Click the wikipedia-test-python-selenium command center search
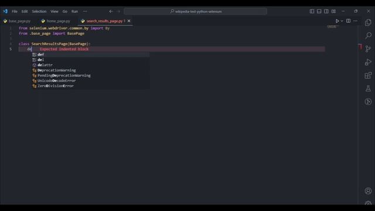 pyautogui.click(x=195, y=11)
